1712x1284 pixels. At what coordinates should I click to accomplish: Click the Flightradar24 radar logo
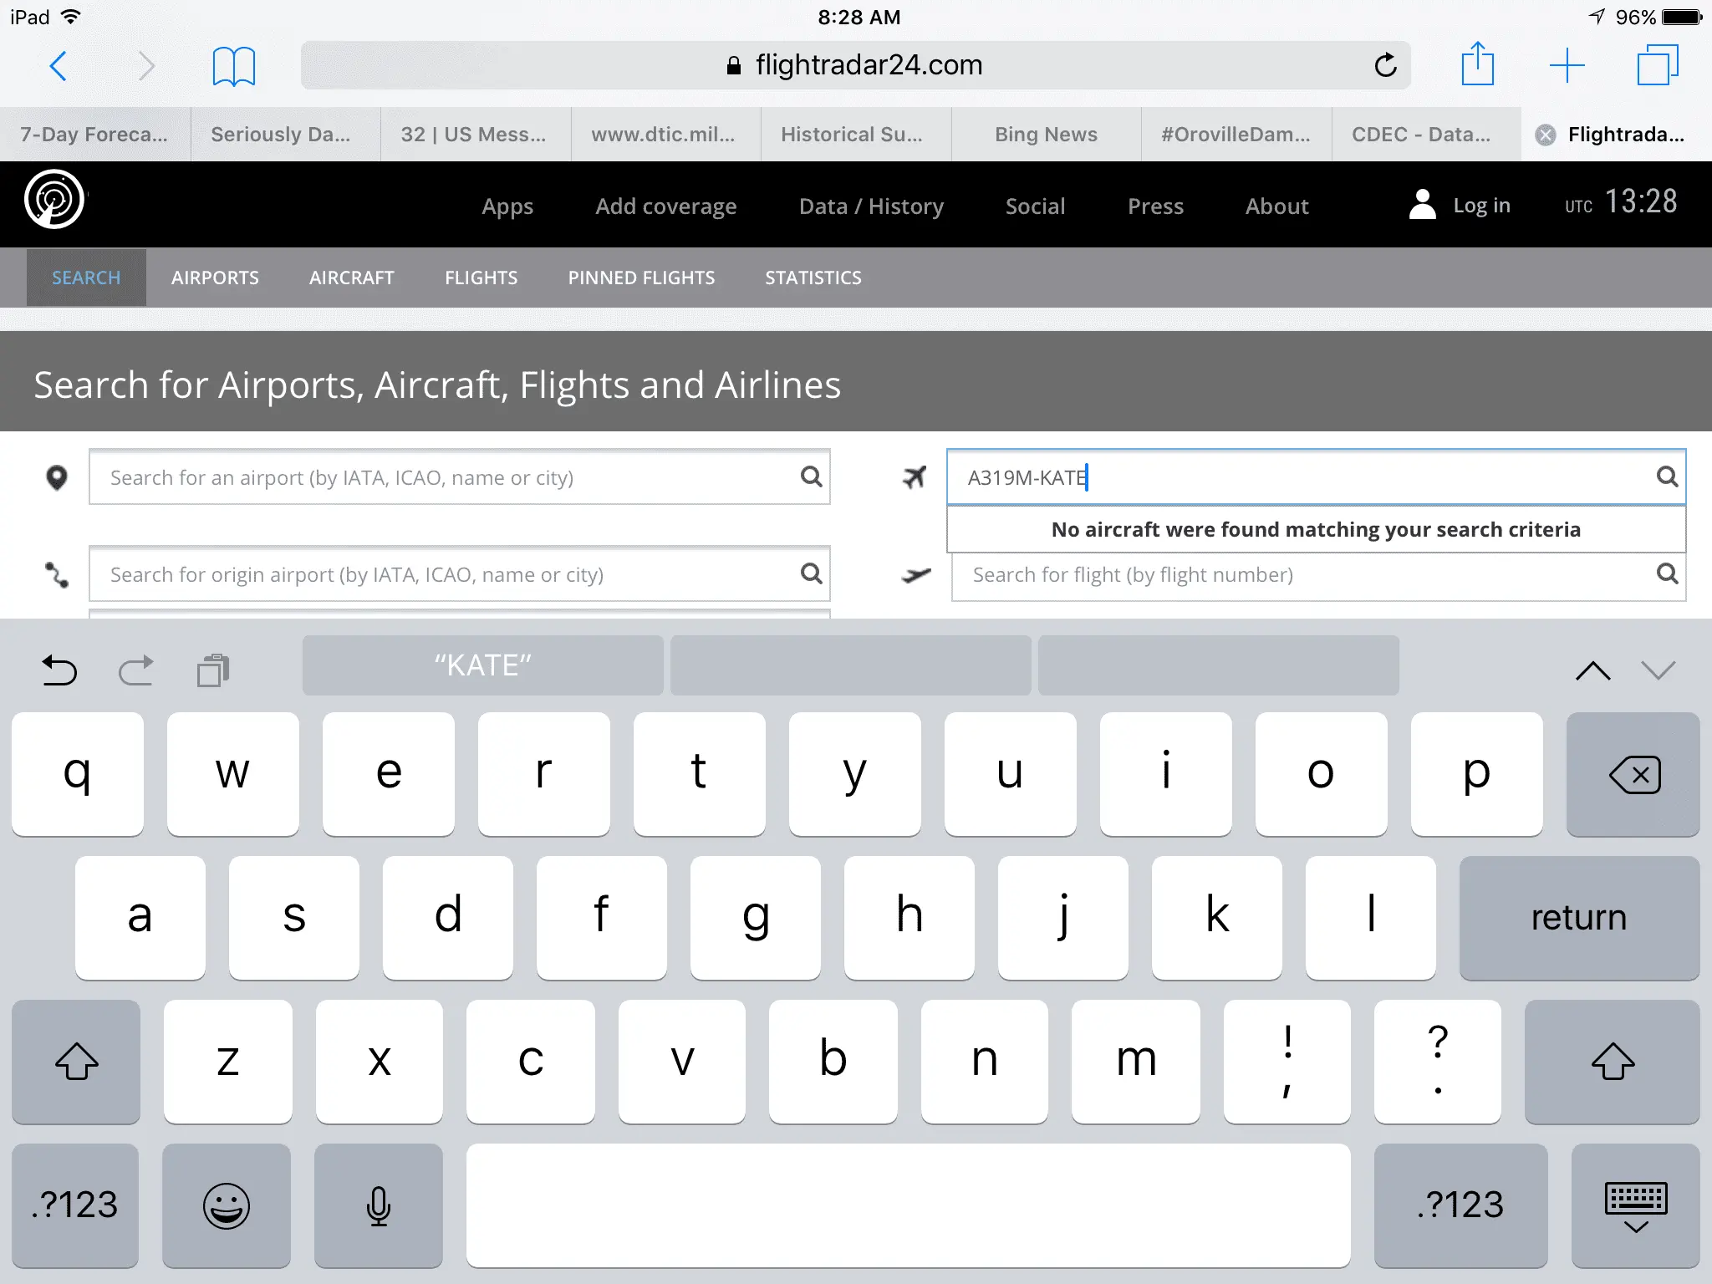[x=54, y=200]
